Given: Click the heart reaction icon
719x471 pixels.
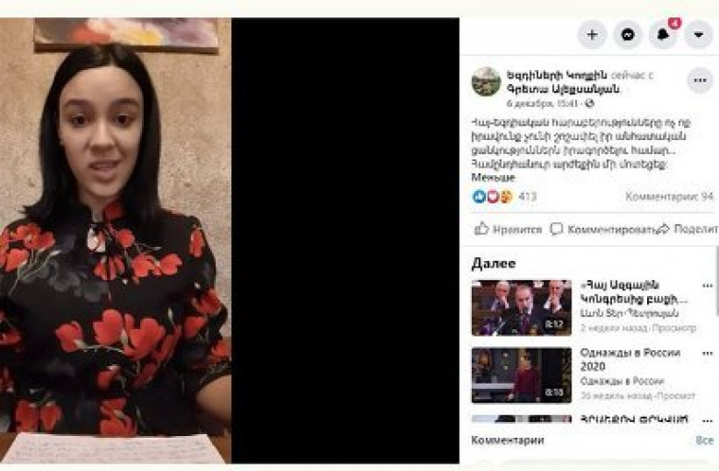Looking at the screenshot, I should point(492,196).
